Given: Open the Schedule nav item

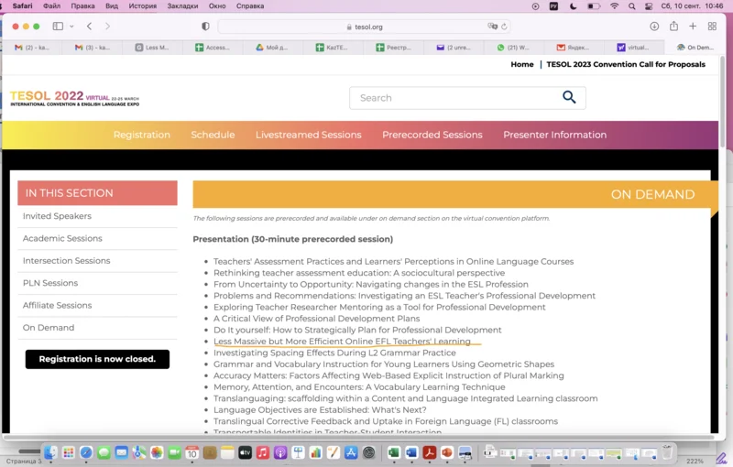Looking at the screenshot, I should point(213,135).
